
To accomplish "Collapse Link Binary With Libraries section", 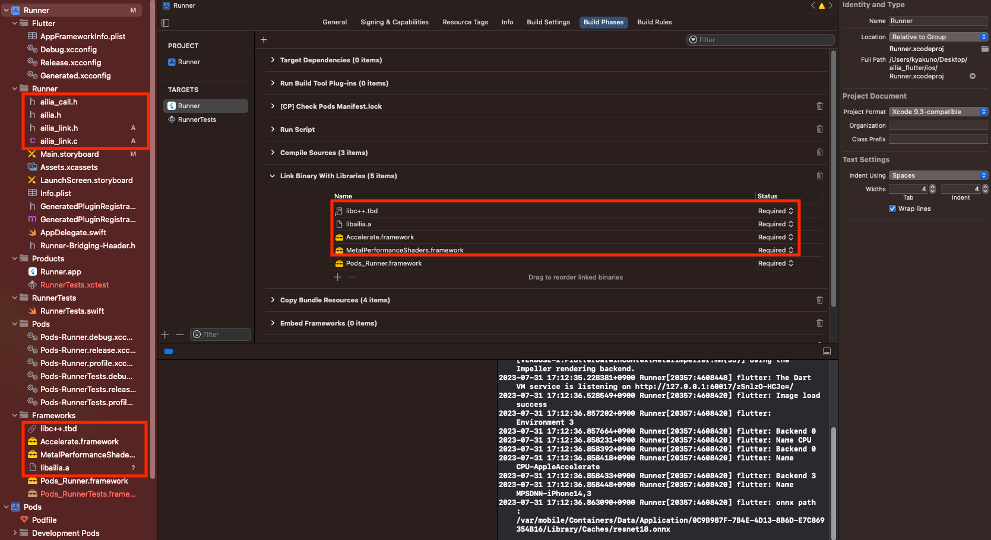I will 273,176.
